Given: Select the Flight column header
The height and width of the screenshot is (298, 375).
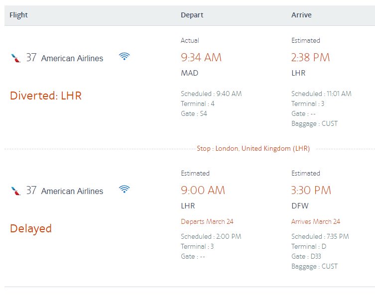Looking at the screenshot, I should 18,15.
